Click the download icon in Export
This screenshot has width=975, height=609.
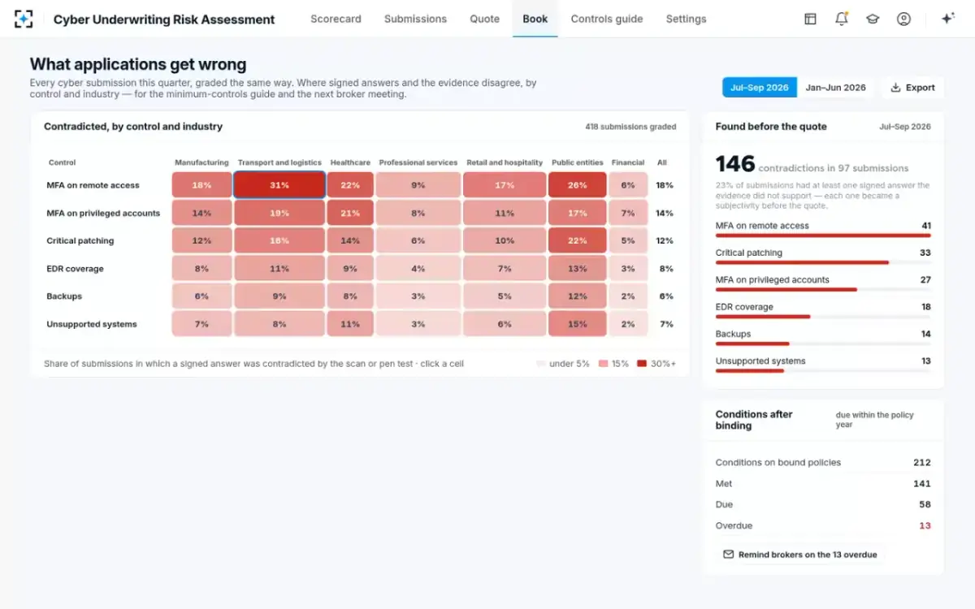(x=895, y=88)
